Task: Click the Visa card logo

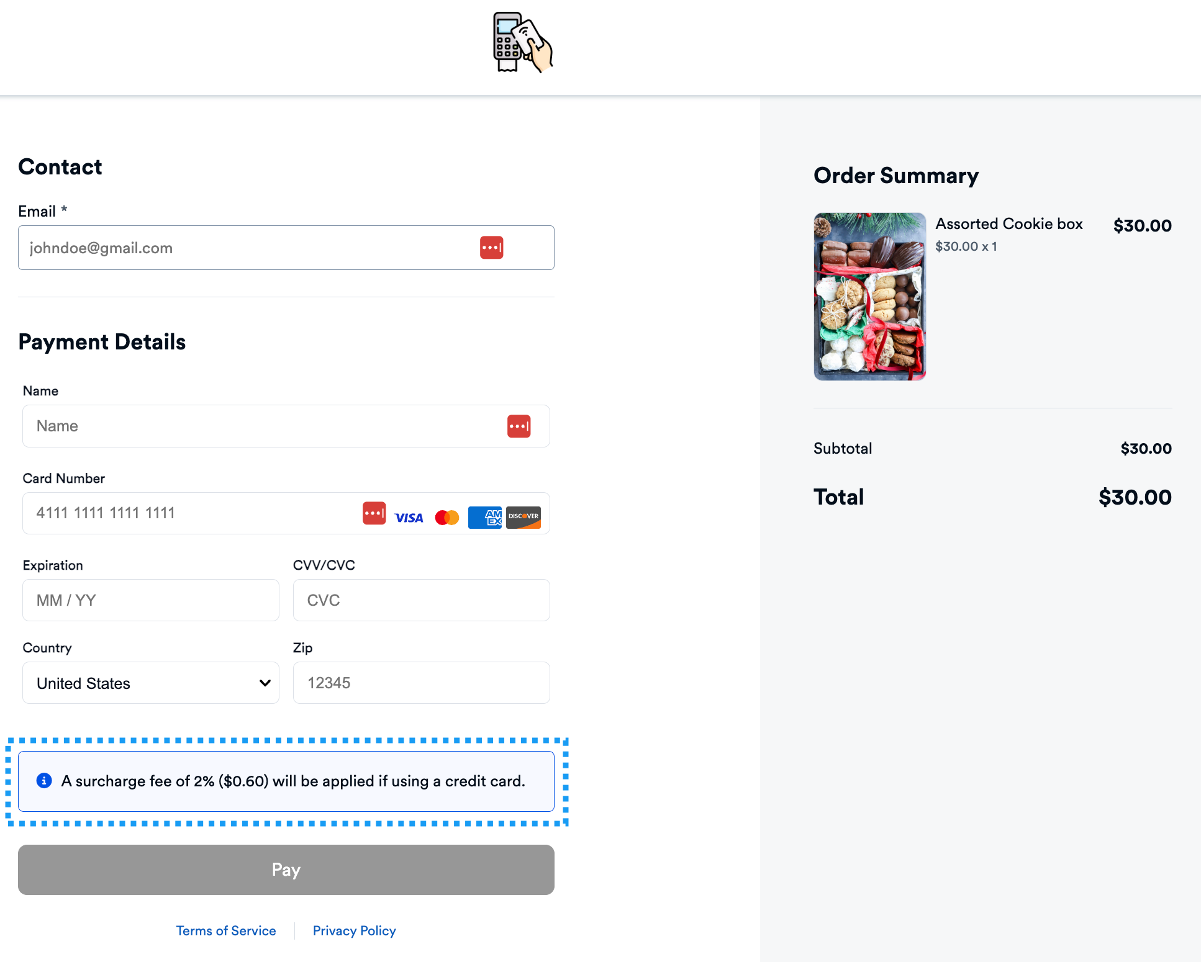Action: tap(409, 518)
